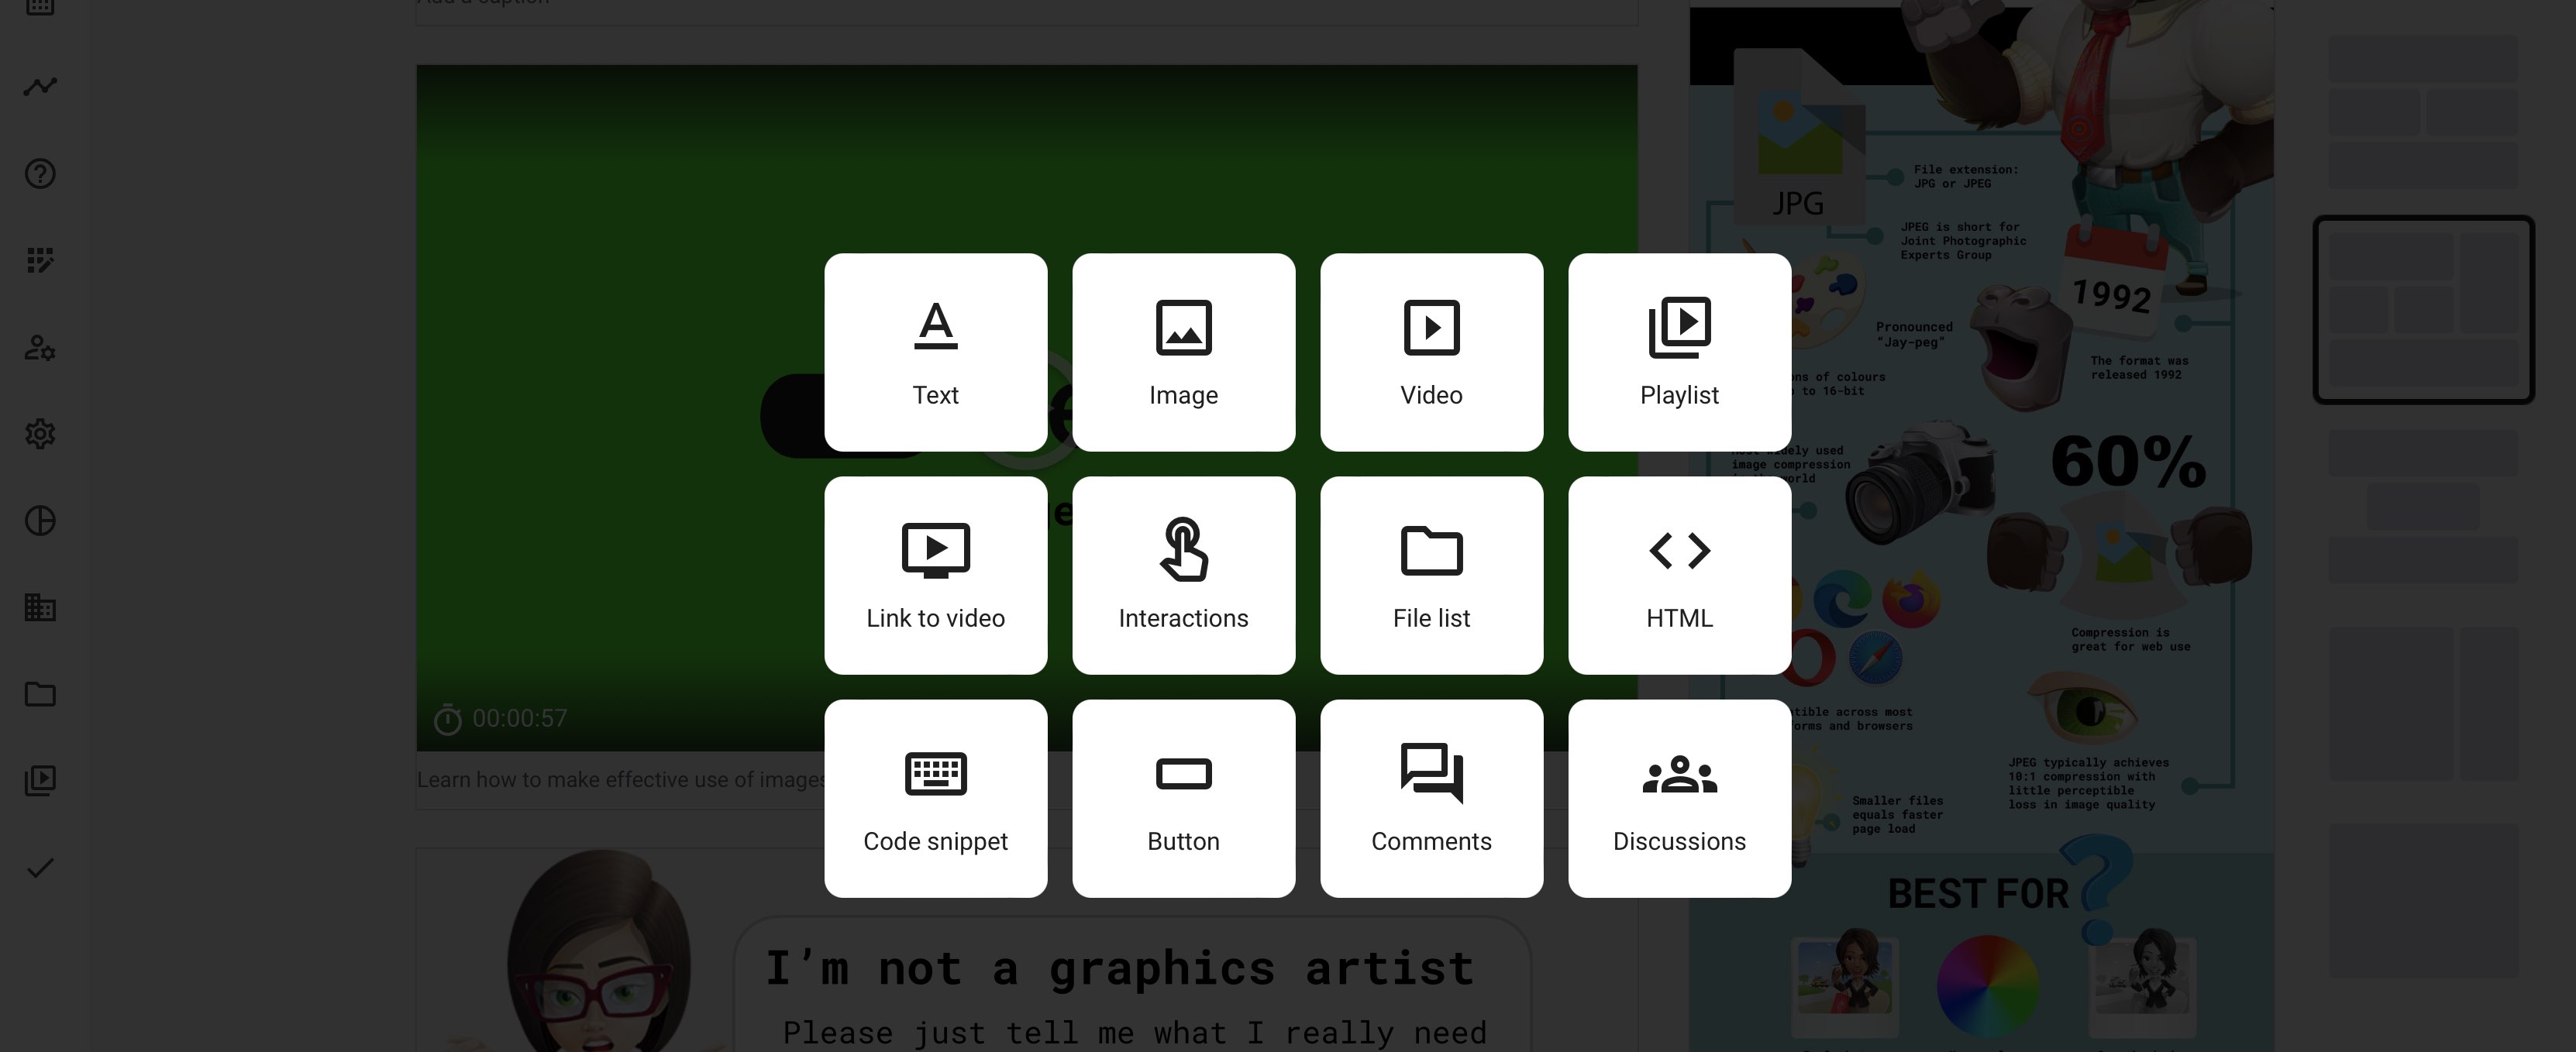This screenshot has width=2576, height=1052.
Task: Add a Button block
Action: (1183, 798)
